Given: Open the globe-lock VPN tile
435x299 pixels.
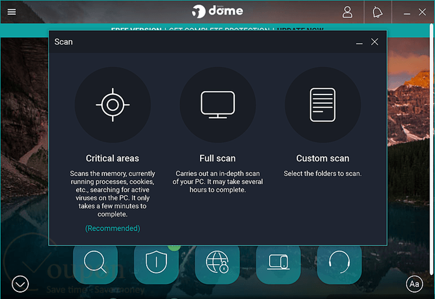Looking at the screenshot, I should click(x=217, y=264).
